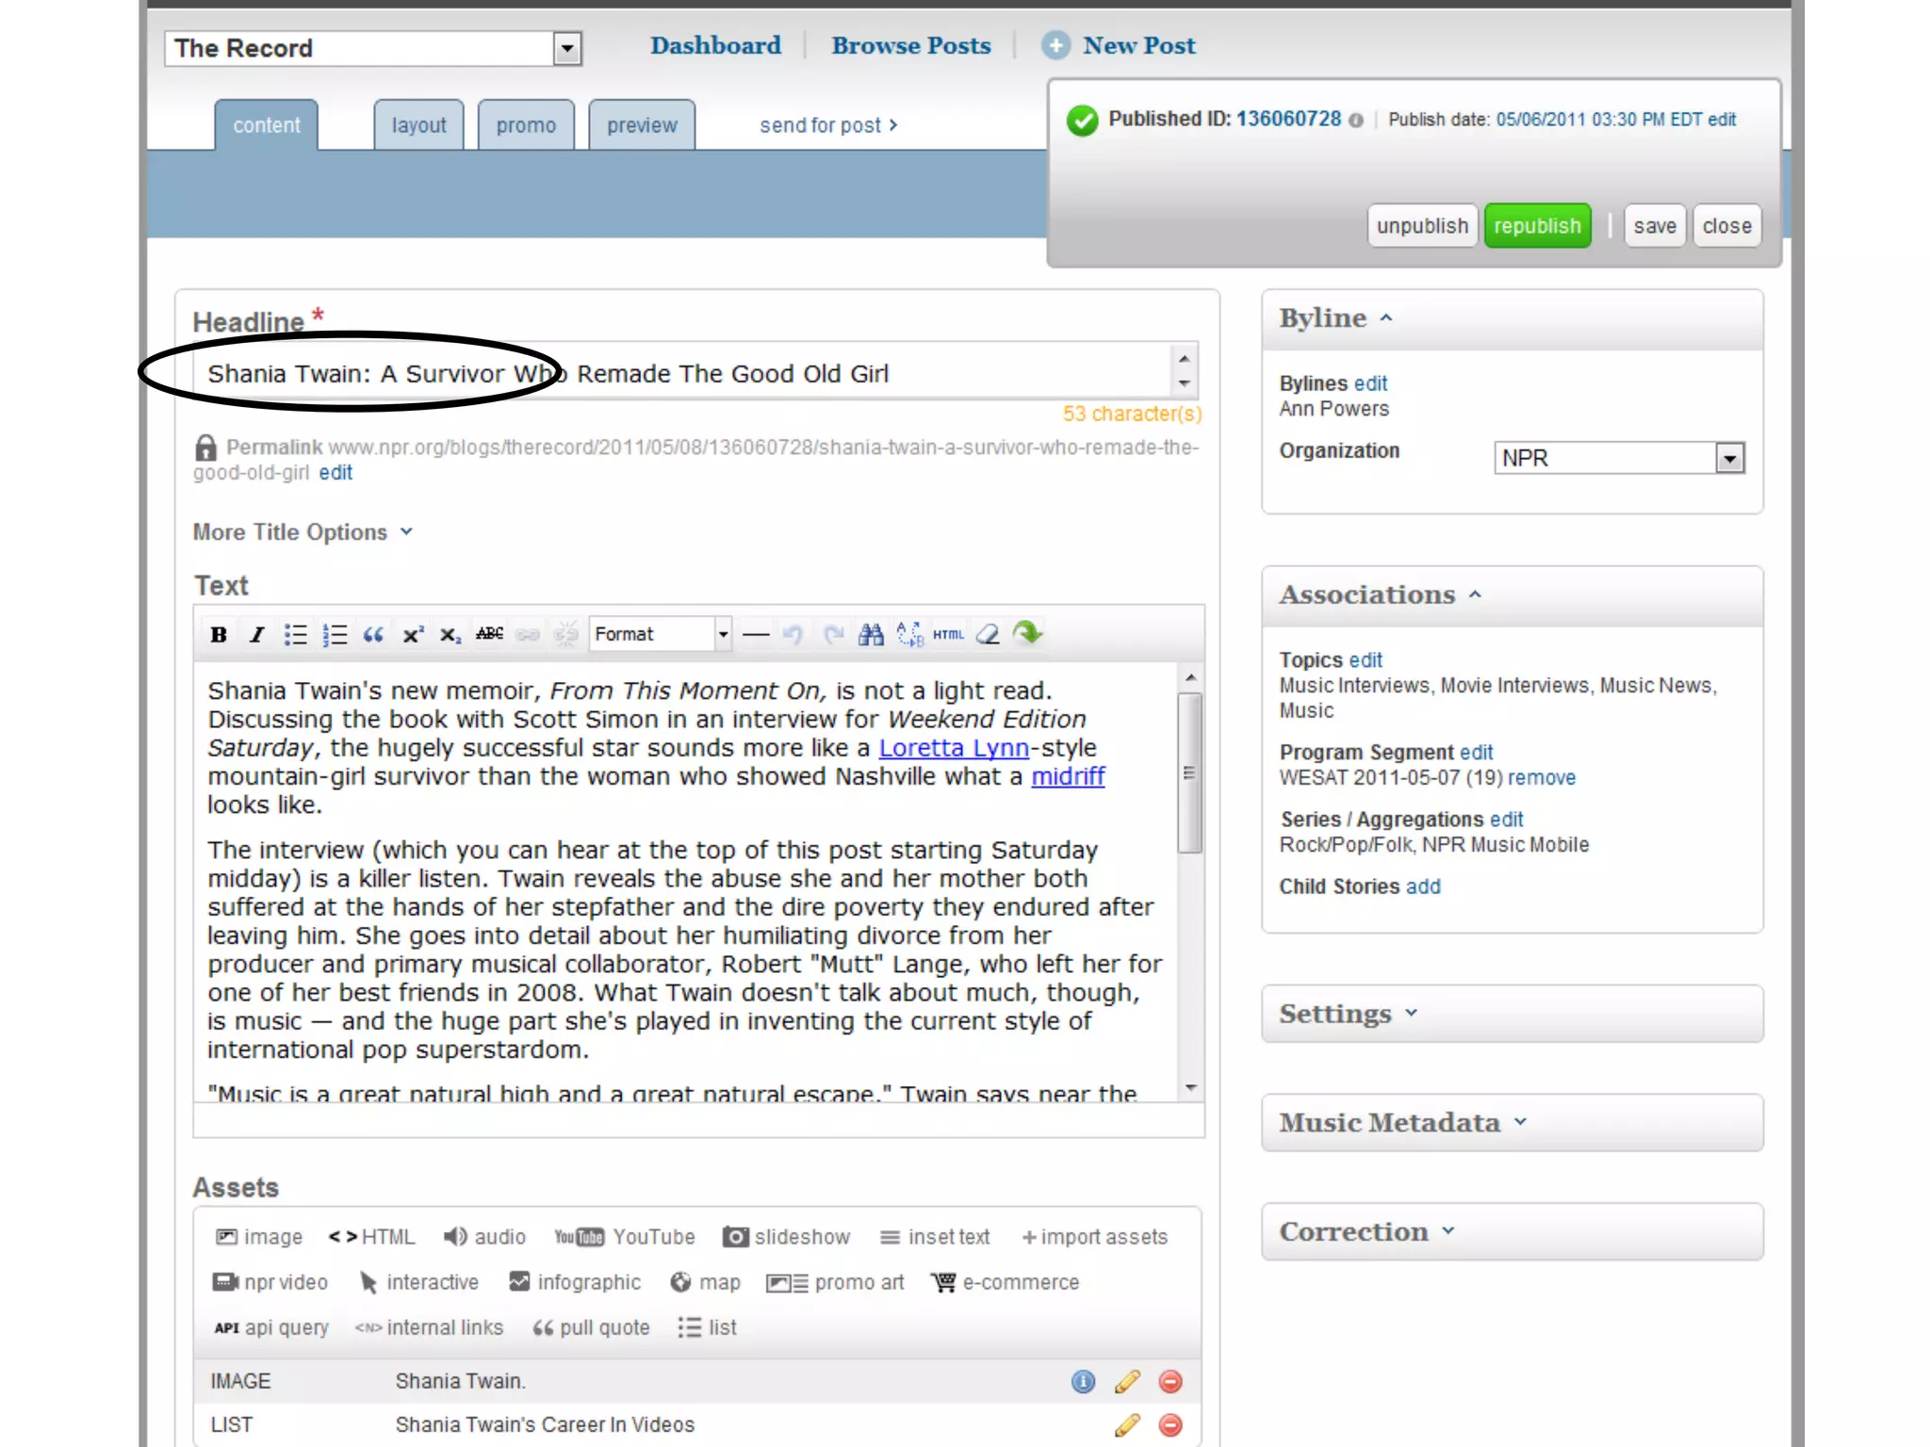Open Organization NPR dropdown
1930x1447 pixels.
(x=1729, y=458)
